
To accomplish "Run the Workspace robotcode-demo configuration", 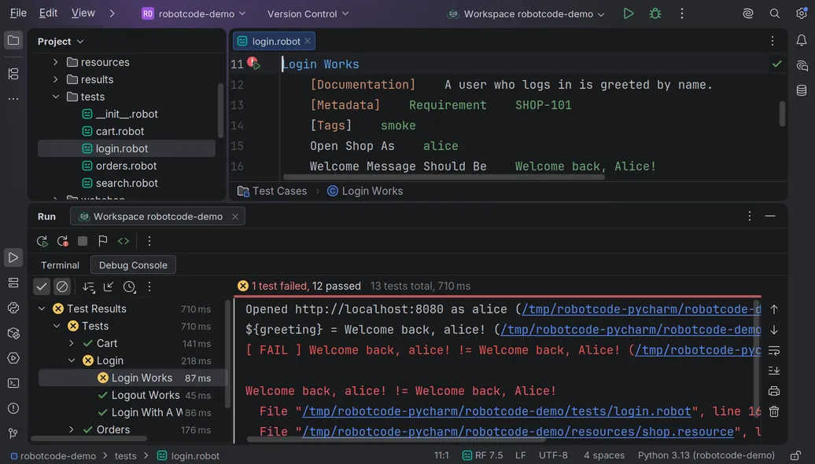I will 629,14.
